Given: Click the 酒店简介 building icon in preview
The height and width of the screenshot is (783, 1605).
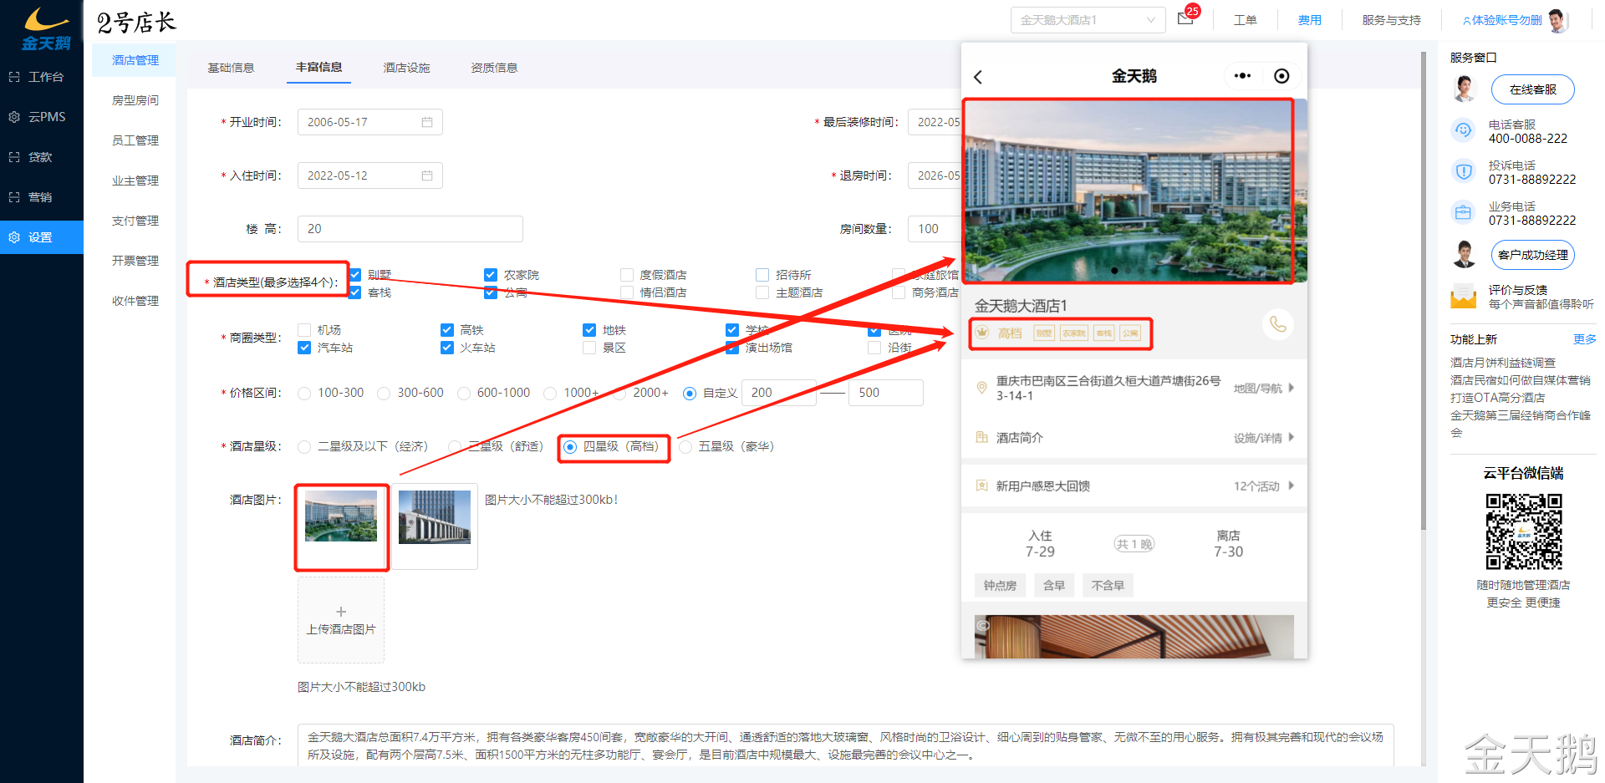Looking at the screenshot, I should [x=981, y=437].
